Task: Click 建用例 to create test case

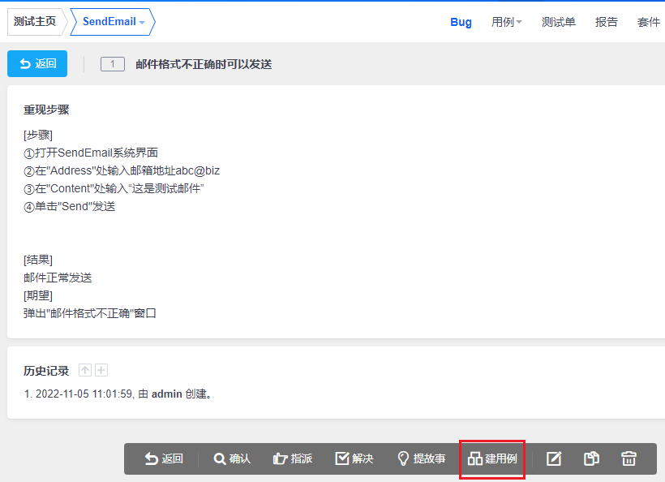Action: click(x=492, y=458)
